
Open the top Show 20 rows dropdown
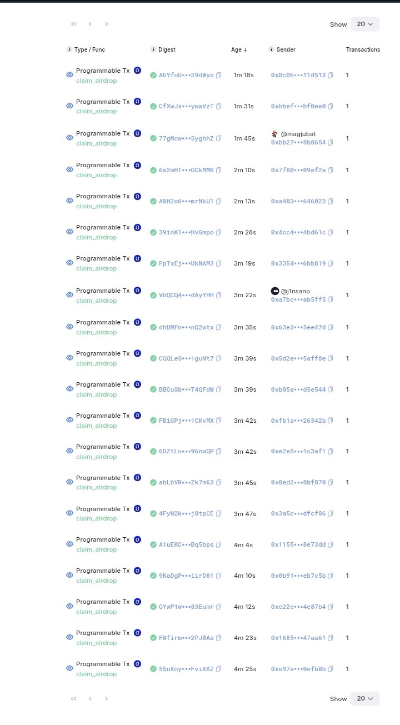[x=365, y=24]
